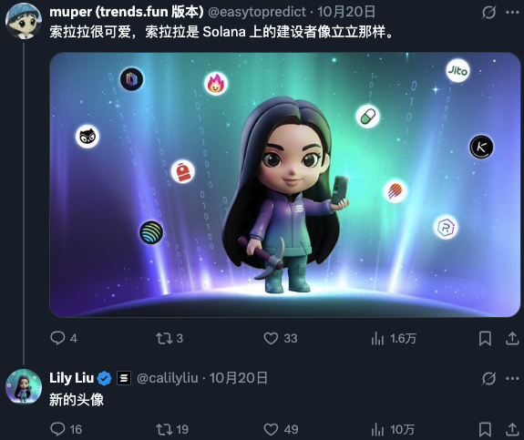The image size is (524, 440).
Task: Reply to muper's tweet via comment icon
Action: (x=57, y=338)
